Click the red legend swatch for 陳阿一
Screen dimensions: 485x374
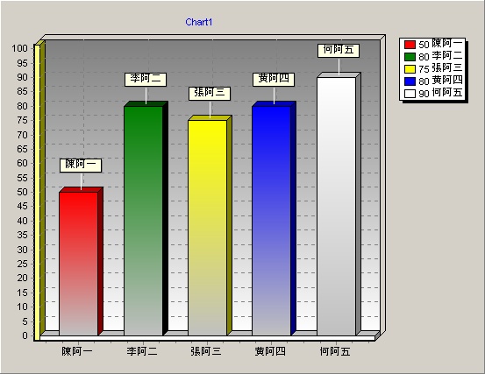[410, 45]
